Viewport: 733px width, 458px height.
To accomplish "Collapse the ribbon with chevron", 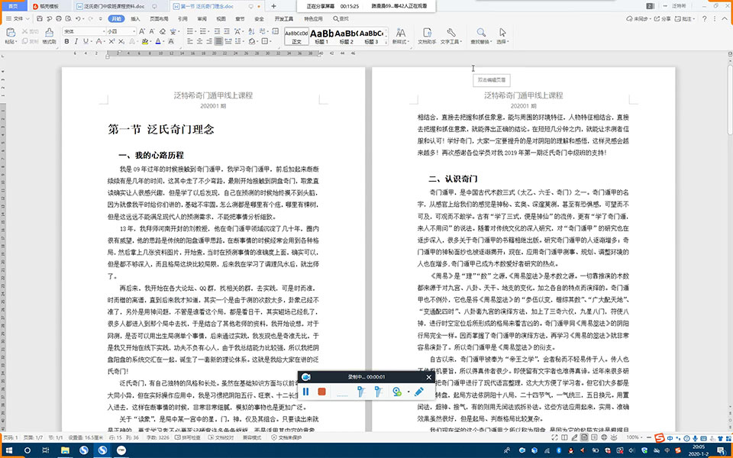I will pos(725,18).
